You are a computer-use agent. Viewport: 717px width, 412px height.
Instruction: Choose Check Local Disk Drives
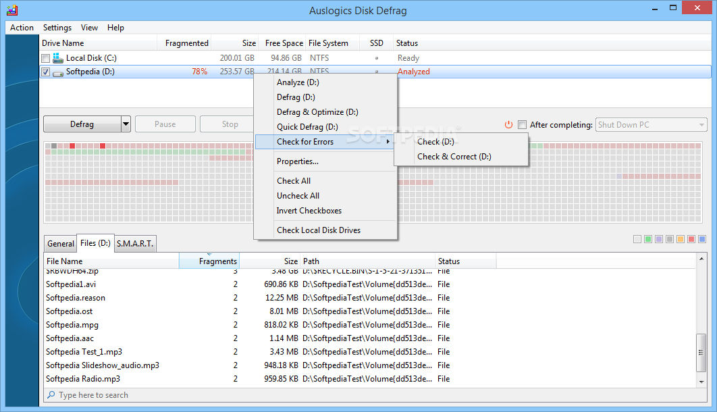[325, 230]
